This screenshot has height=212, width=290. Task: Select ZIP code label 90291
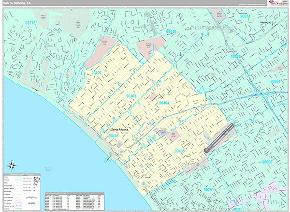[209, 190]
